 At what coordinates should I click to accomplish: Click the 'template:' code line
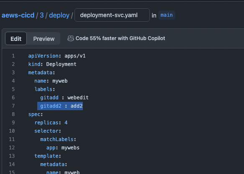(x=48, y=156)
